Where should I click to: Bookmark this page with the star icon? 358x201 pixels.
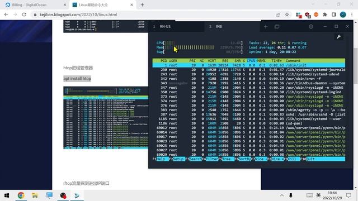[287, 15]
